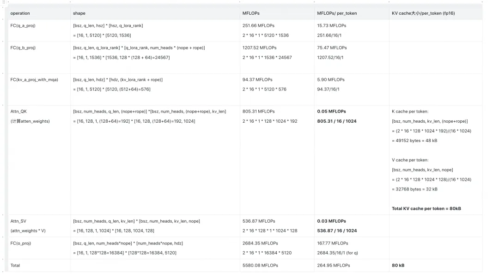Screen dimensions: 499x279
Task: Click the bold '80 kB' total cell
Action: click(436, 265)
